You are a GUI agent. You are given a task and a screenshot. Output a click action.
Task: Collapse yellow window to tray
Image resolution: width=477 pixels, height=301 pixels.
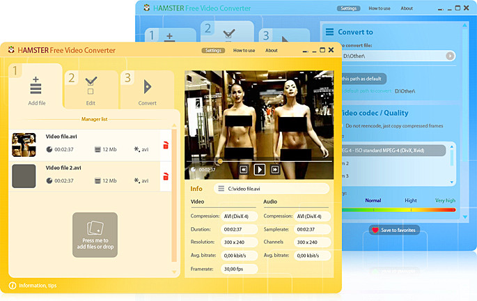click(x=306, y=52)
